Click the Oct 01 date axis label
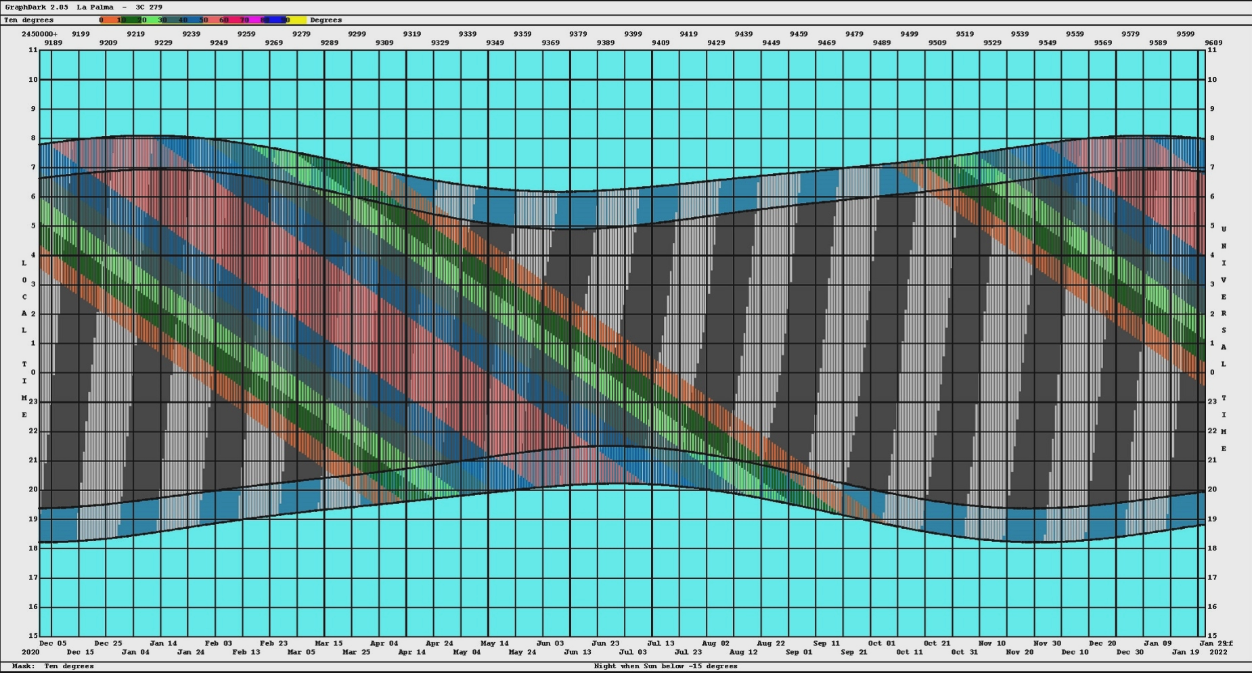This screenshot has width=1252, height=673. [x=881, y=643]
